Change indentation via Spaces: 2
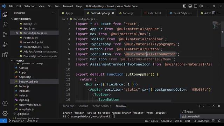The width and height of the screenshot is (224, 126). 166,121
